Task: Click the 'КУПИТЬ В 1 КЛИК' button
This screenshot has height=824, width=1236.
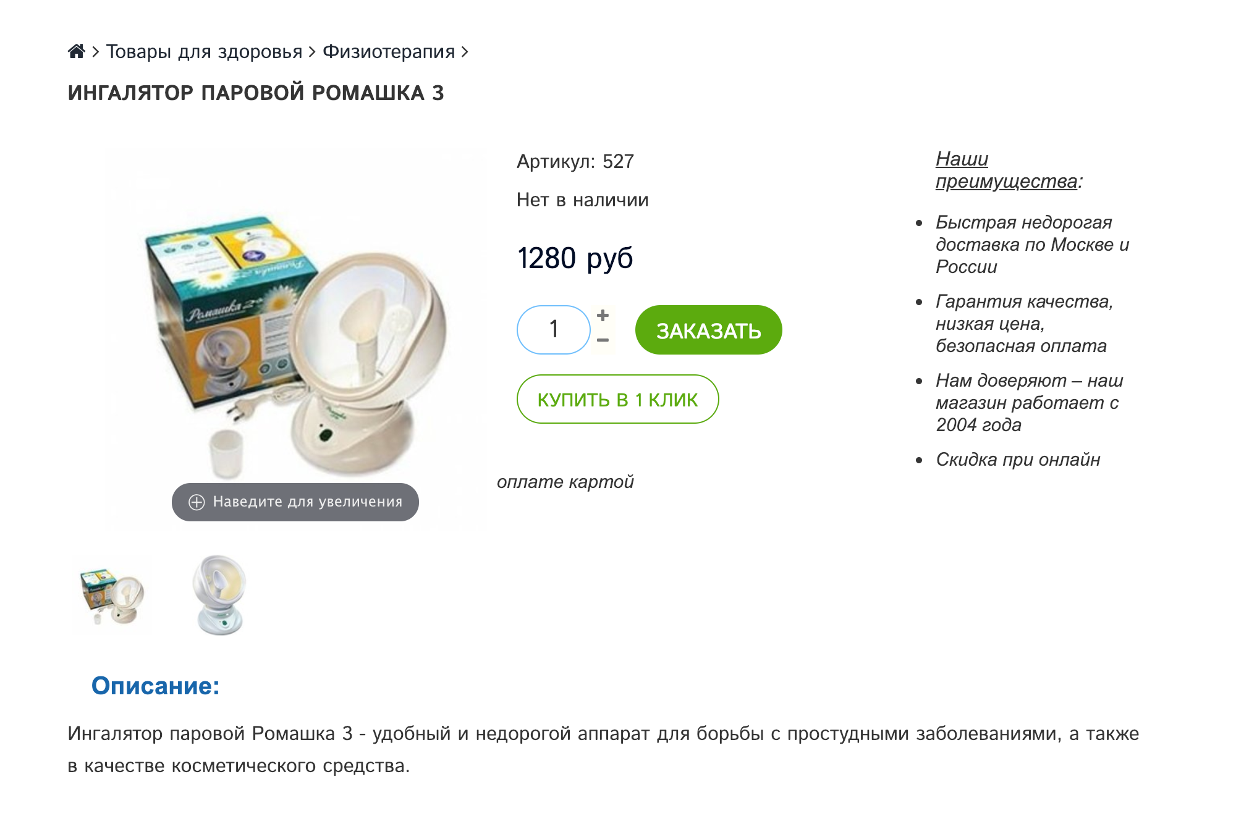Action: 617,399
